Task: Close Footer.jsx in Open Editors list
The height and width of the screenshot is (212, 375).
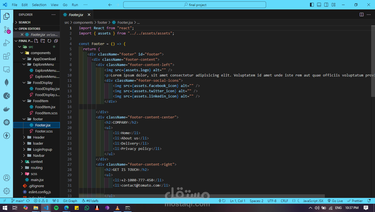Action: click(x=22, y=35)
